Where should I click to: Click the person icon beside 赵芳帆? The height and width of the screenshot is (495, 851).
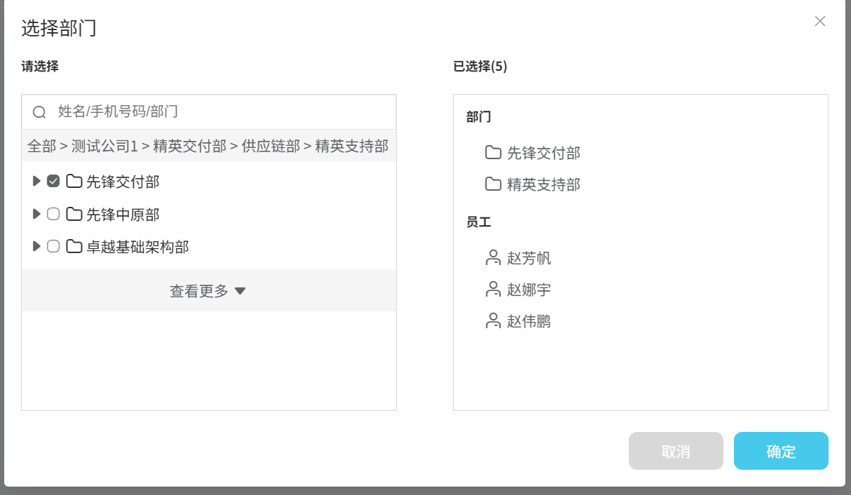[493, 257]
